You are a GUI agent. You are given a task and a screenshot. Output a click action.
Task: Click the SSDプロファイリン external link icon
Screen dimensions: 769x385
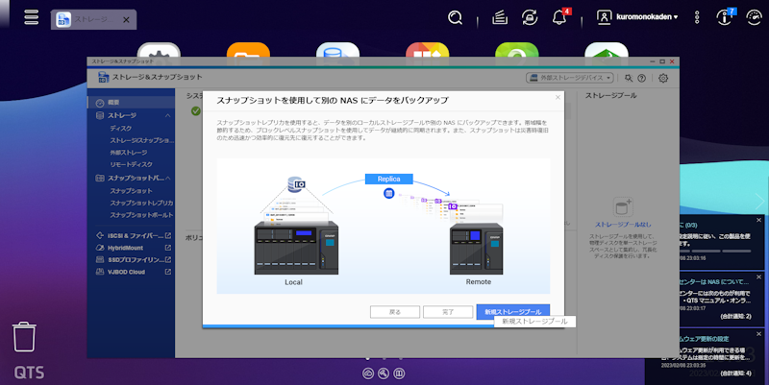tap(168, 259)
